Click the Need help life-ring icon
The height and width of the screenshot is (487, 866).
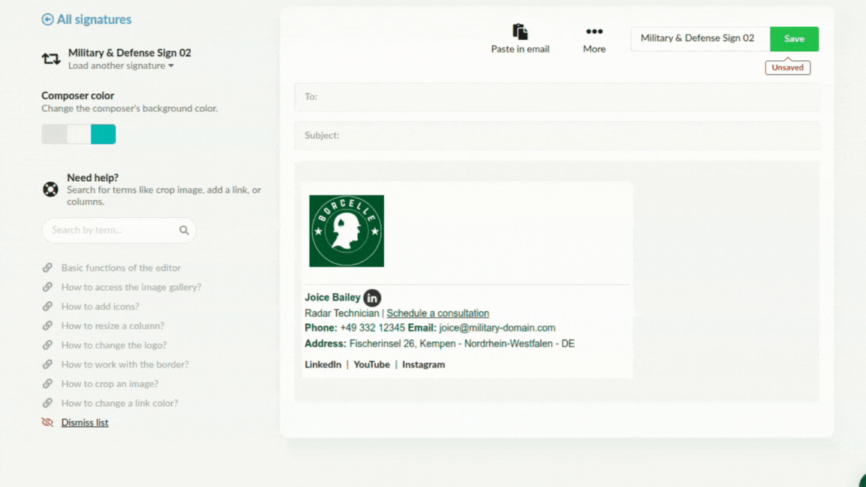(x=50, y=189)
